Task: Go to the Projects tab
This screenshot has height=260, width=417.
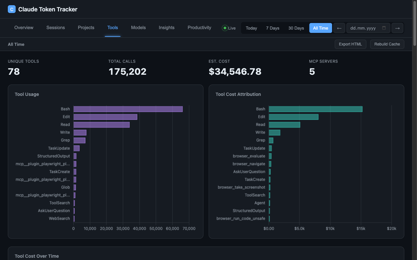Action: point(86,28)
